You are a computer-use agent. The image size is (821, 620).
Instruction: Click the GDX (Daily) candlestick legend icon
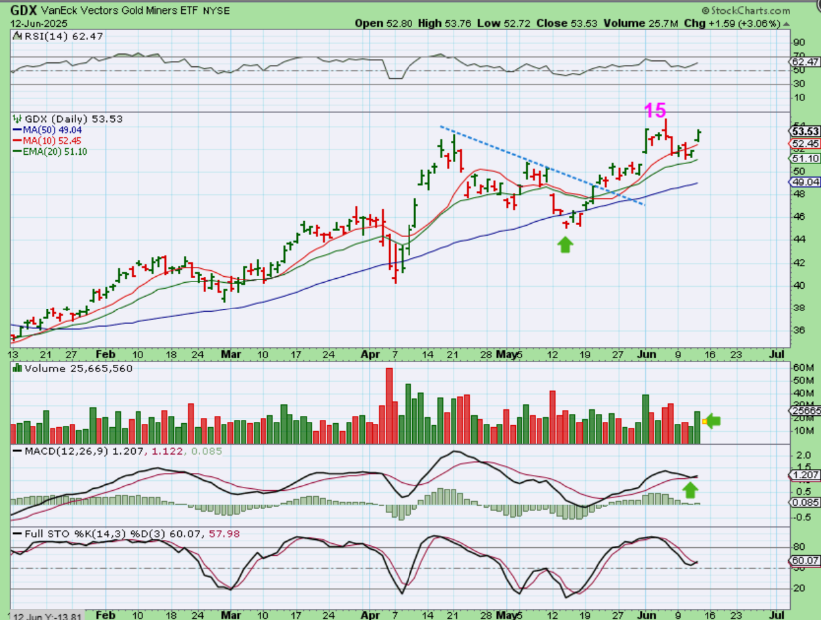16,119
